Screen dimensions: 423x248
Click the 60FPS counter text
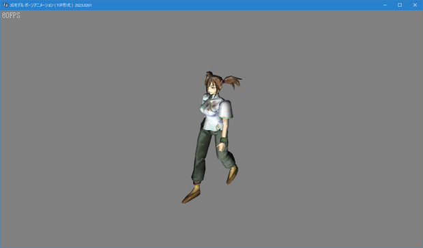tap(11, 16)
